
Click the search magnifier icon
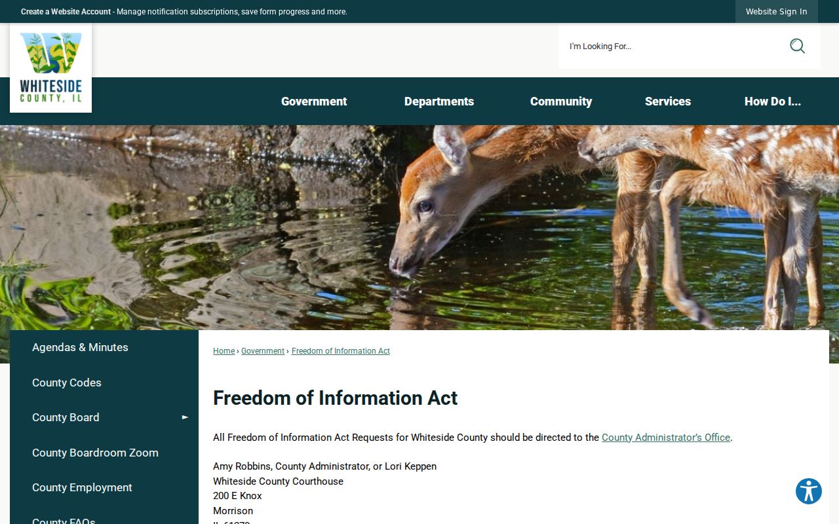[797, 46]
